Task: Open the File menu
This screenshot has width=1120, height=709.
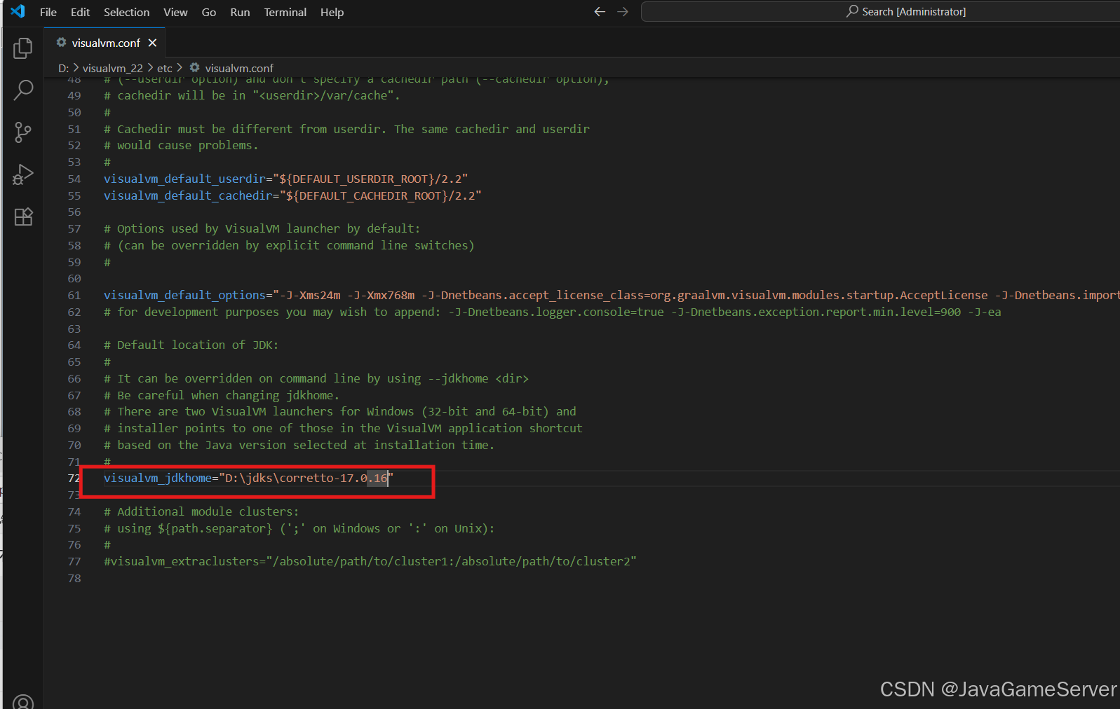Action: [x=48, y=12]
